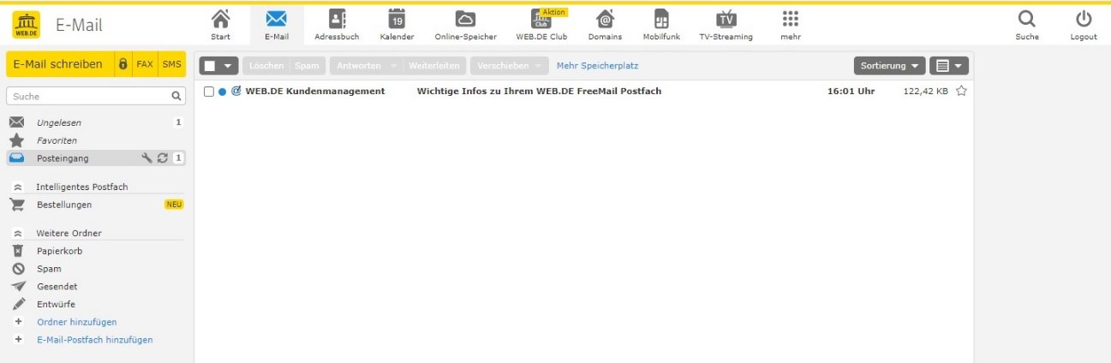Click the 122,42 KB size value
Viewport: 1111px width, 363px height.
click(x=926, y=92)
